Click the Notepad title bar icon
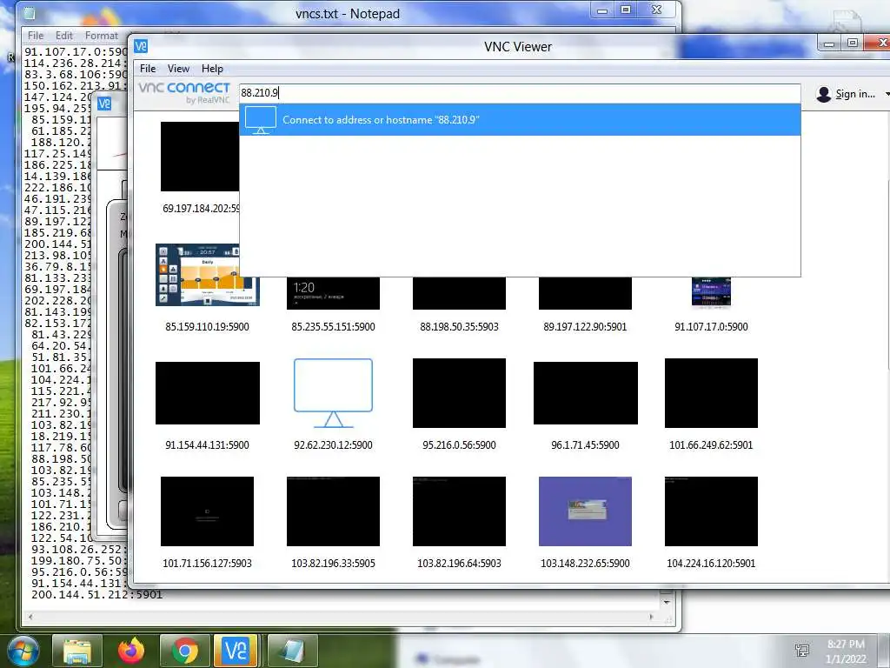Image resolution: width=890 pixels, height=668 pixels. (30, 13)
